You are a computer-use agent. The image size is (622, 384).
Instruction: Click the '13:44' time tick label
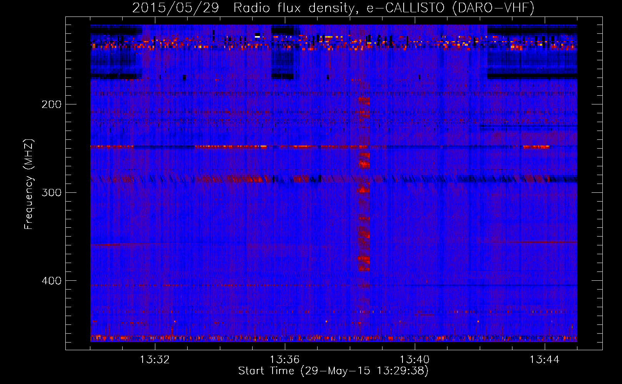coord(544,360)
